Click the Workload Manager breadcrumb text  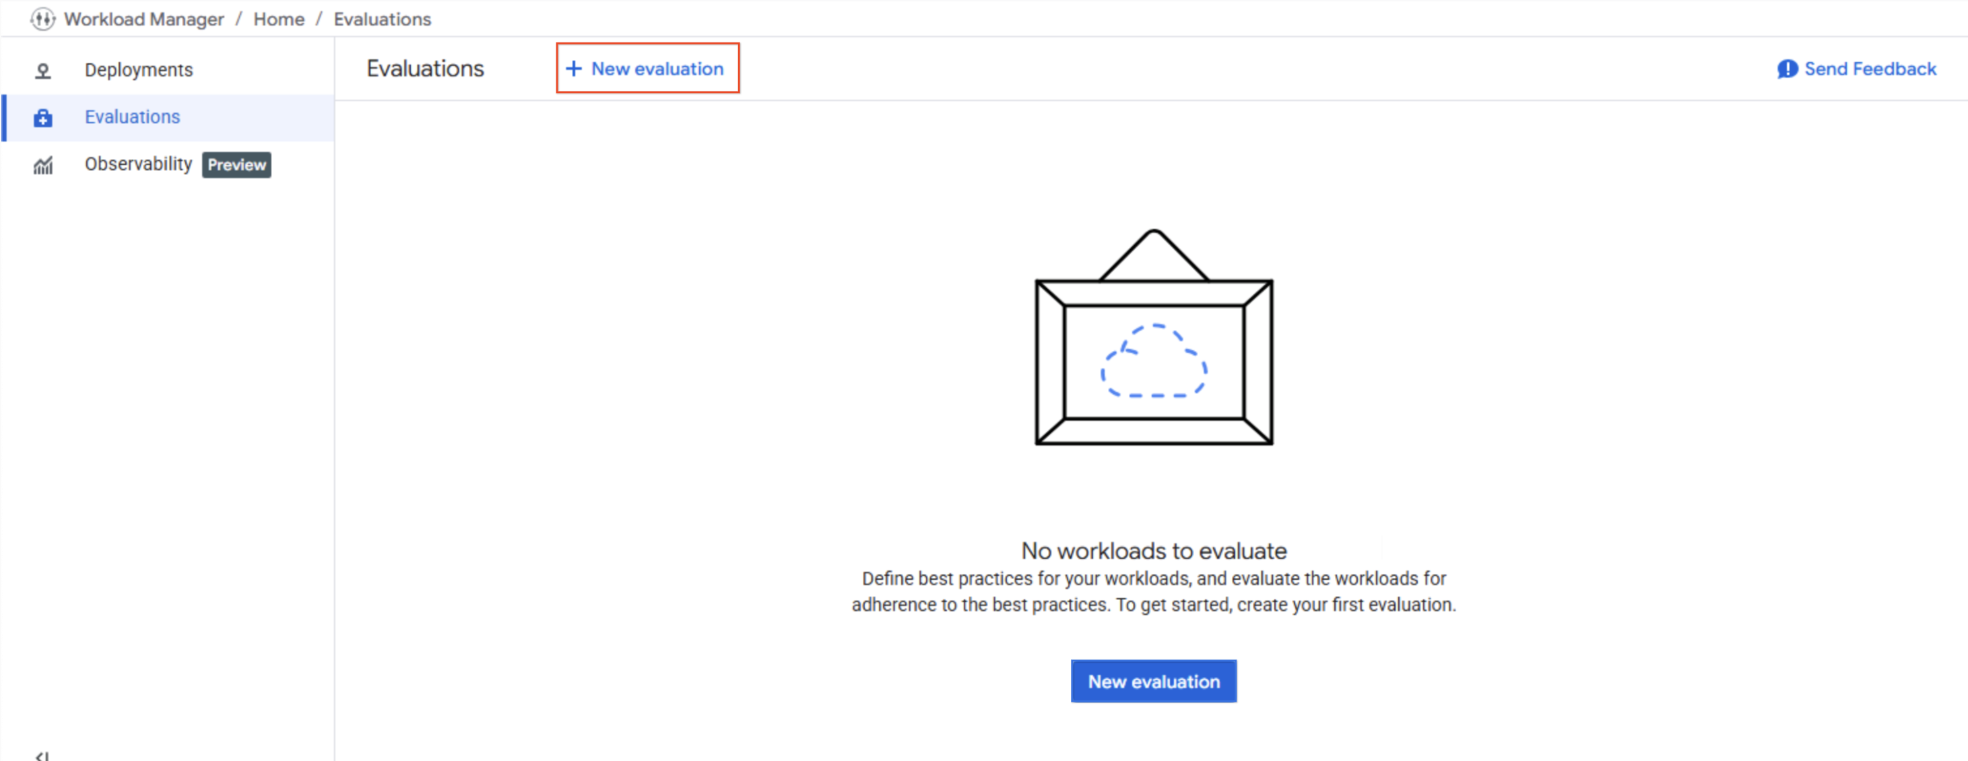(143, 19)
